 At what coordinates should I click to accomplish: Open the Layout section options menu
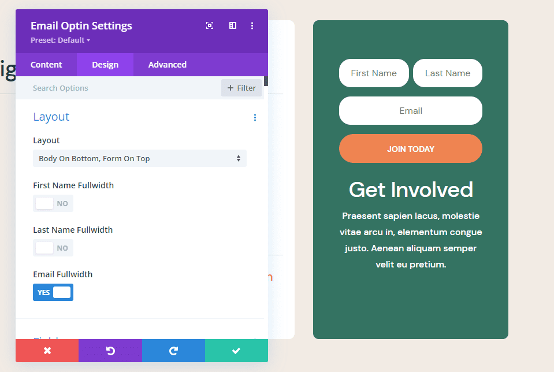255,117
